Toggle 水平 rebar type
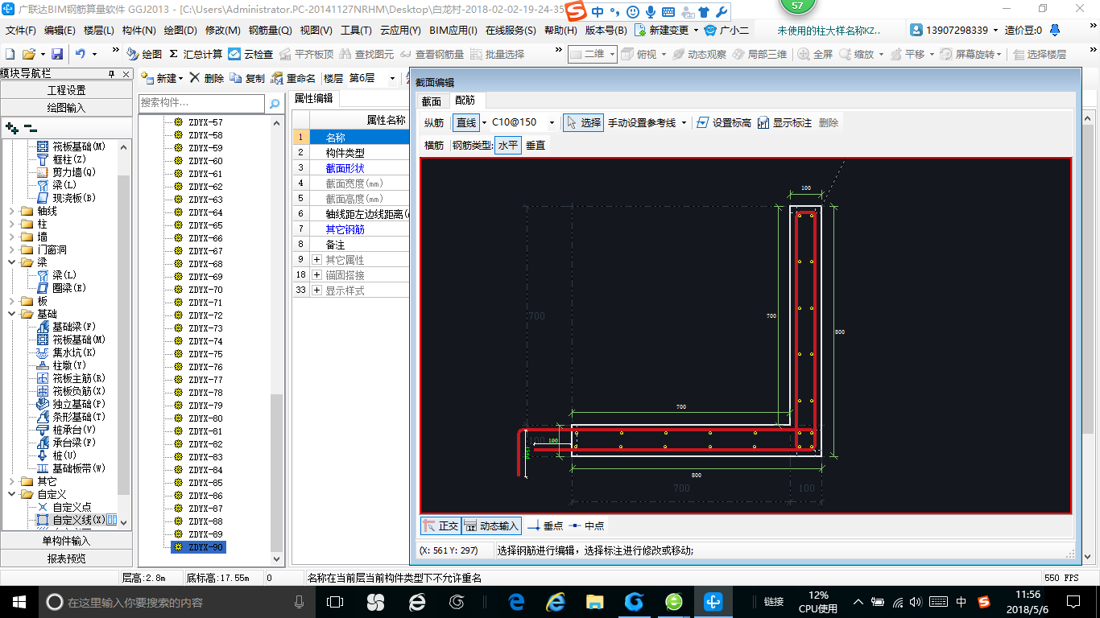 point(508,145)
